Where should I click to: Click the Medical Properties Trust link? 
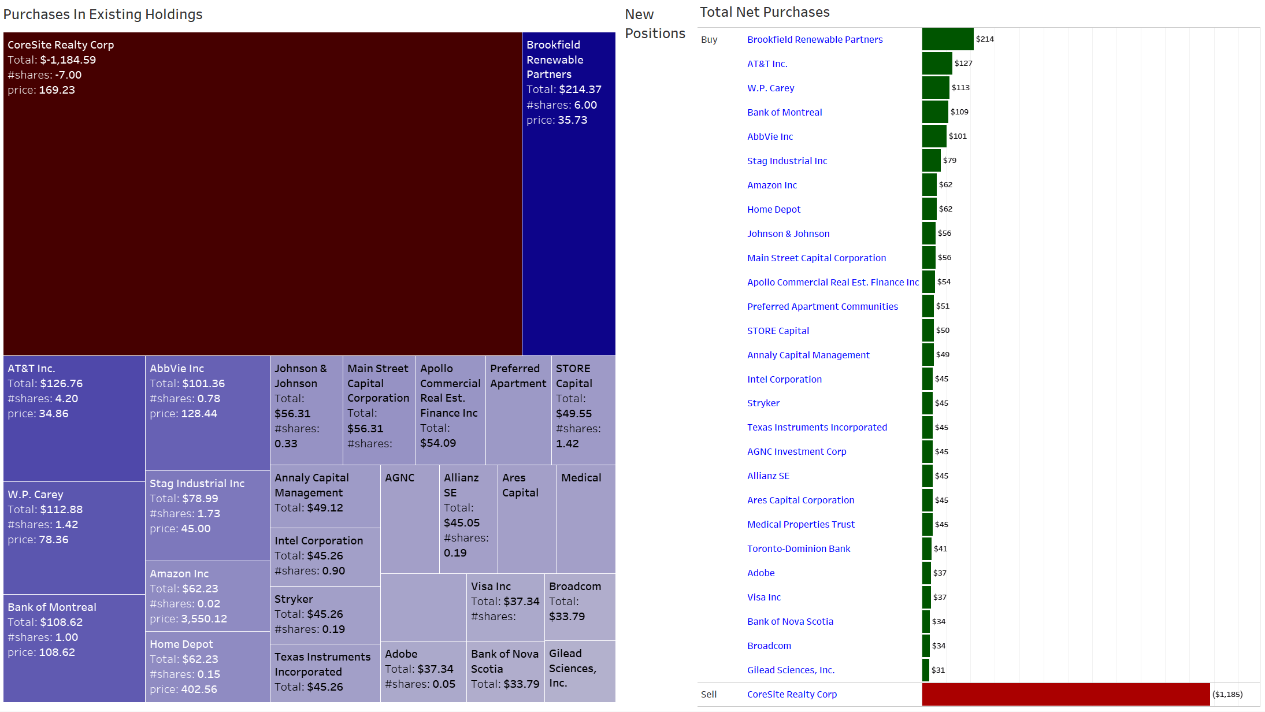click(x=800, y=524)
